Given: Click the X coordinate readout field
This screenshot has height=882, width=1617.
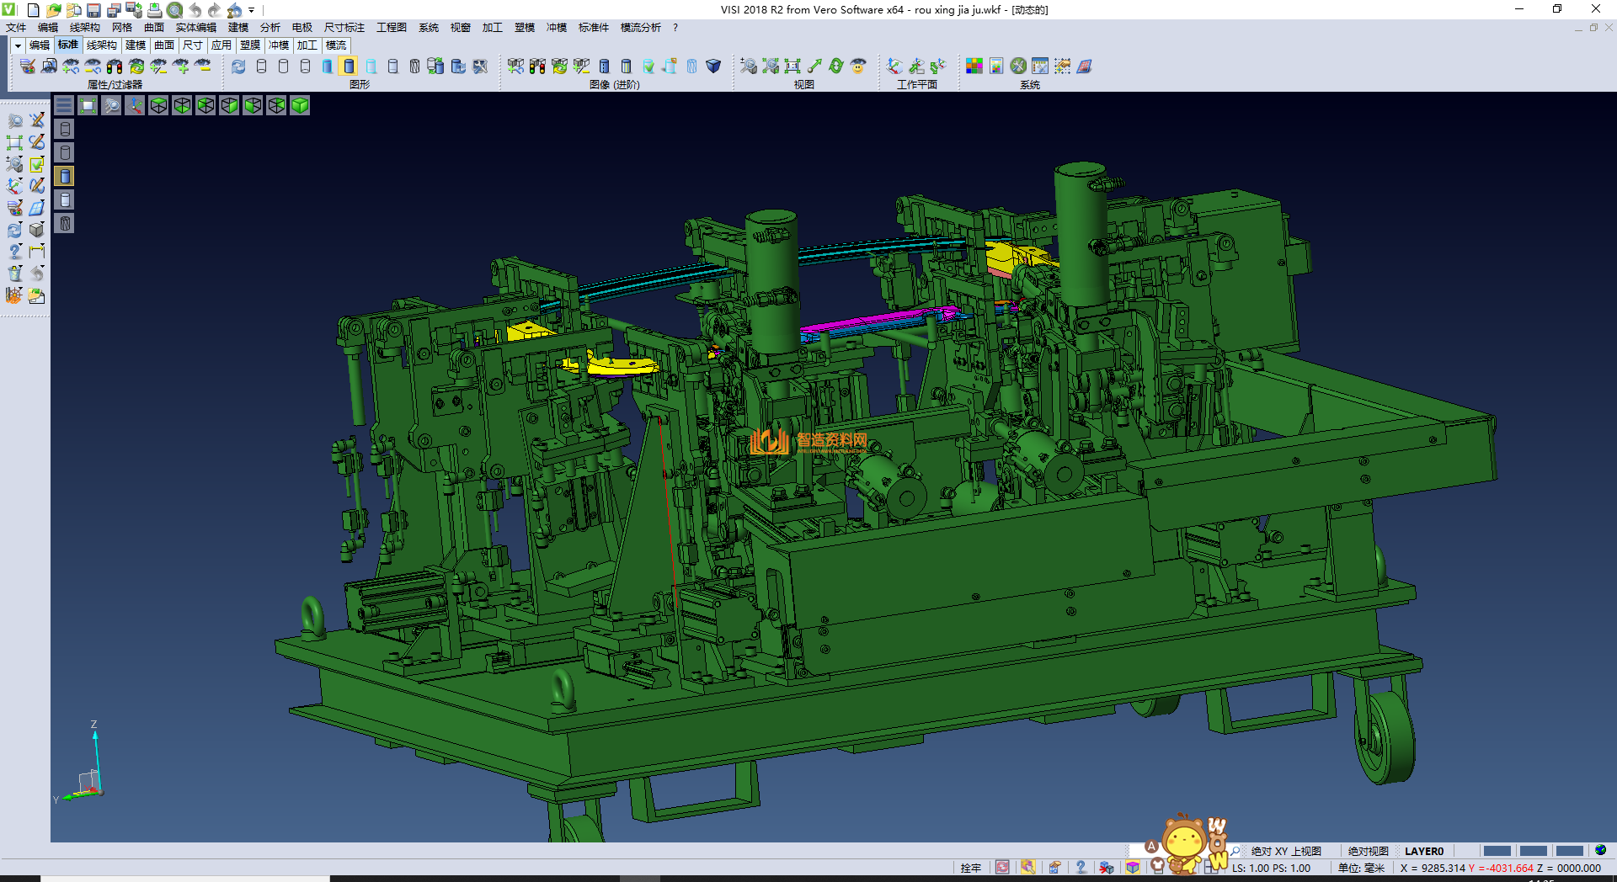Looking at the screenshot, I should (1432, 868).
